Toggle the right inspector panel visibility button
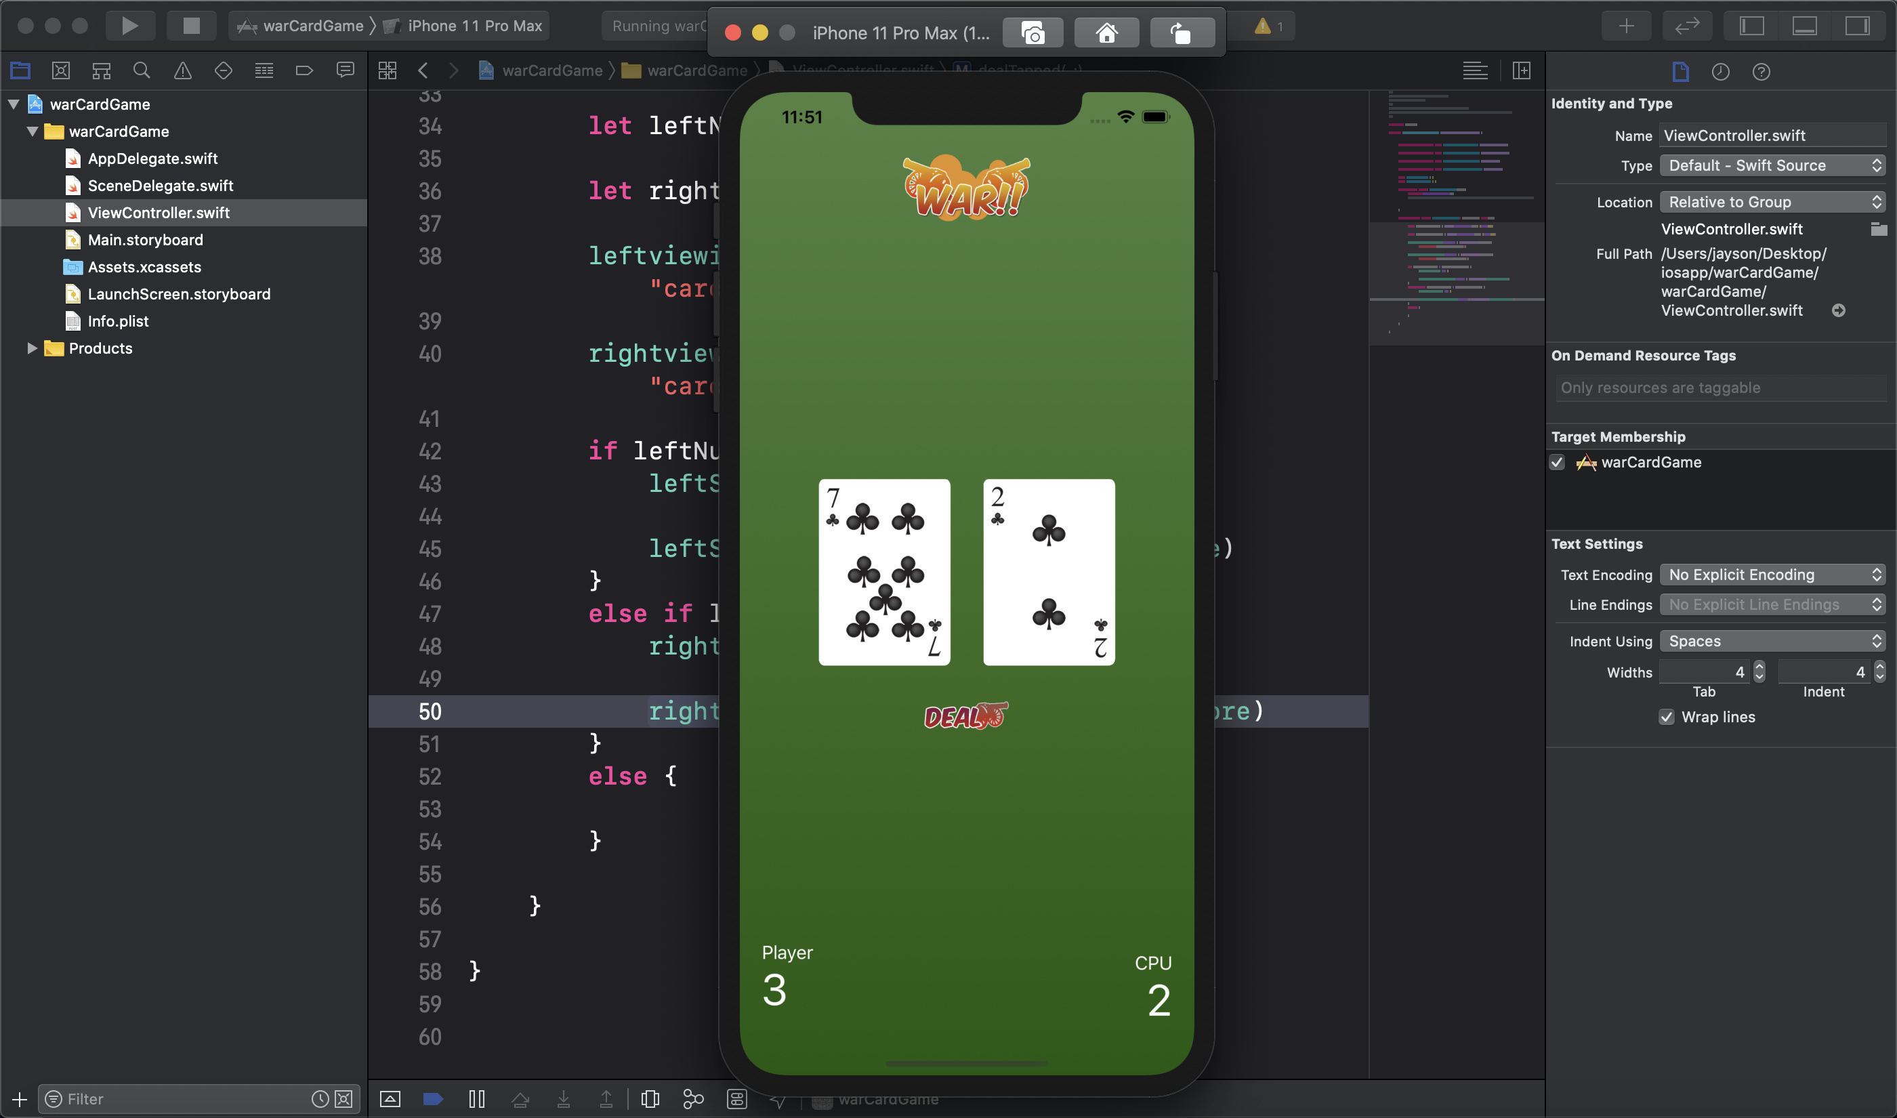This screenshot has height=1118, width=1897. click(1856, 26)
